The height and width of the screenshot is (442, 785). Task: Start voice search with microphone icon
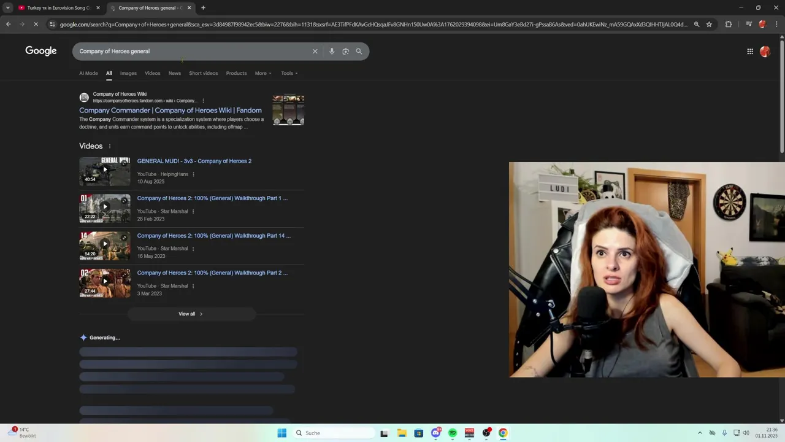[332, 52]
